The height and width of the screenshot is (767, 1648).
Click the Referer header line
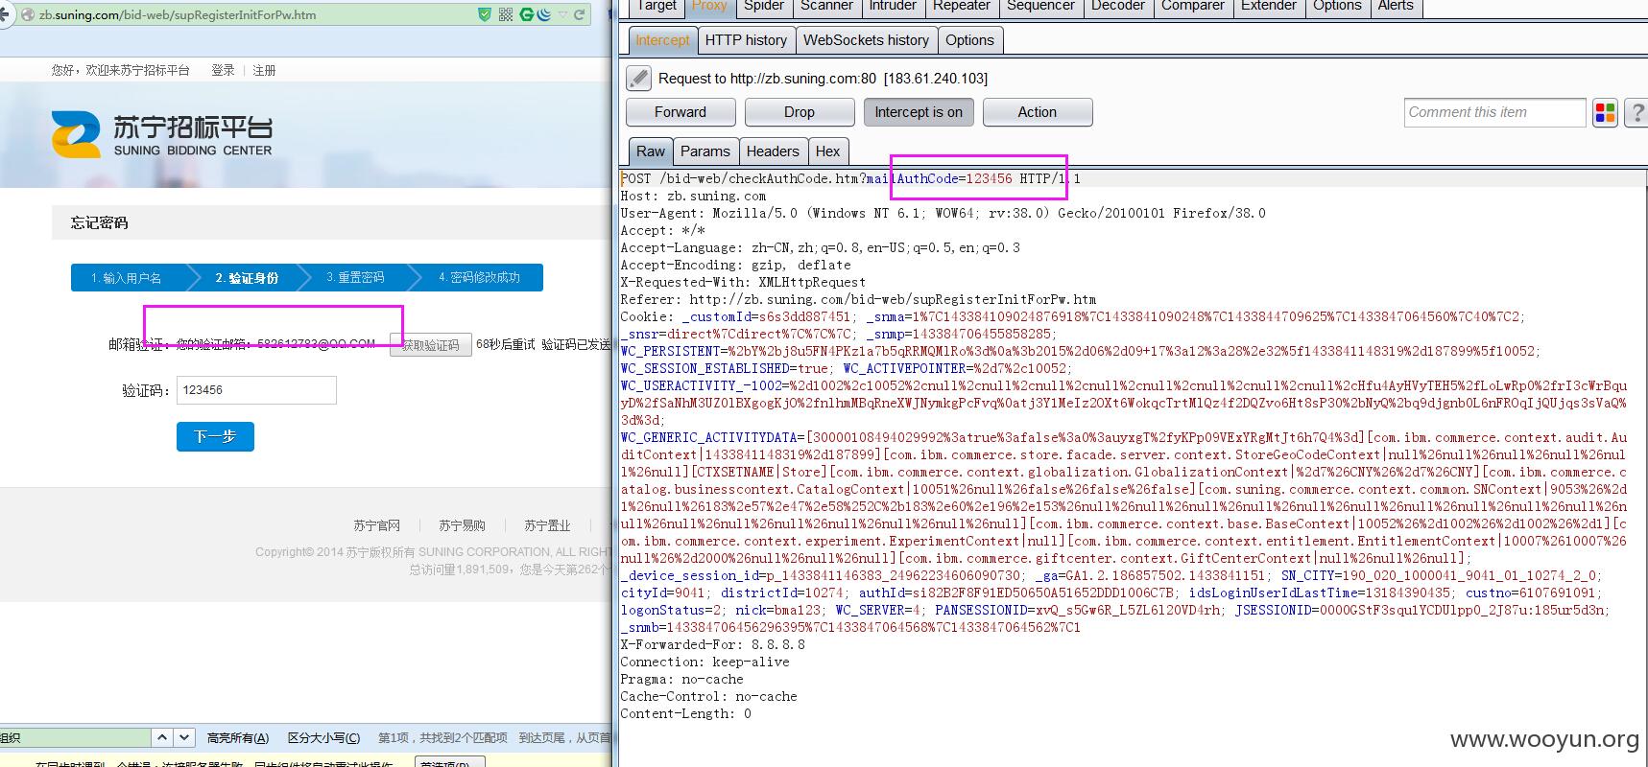click(858, 299)
